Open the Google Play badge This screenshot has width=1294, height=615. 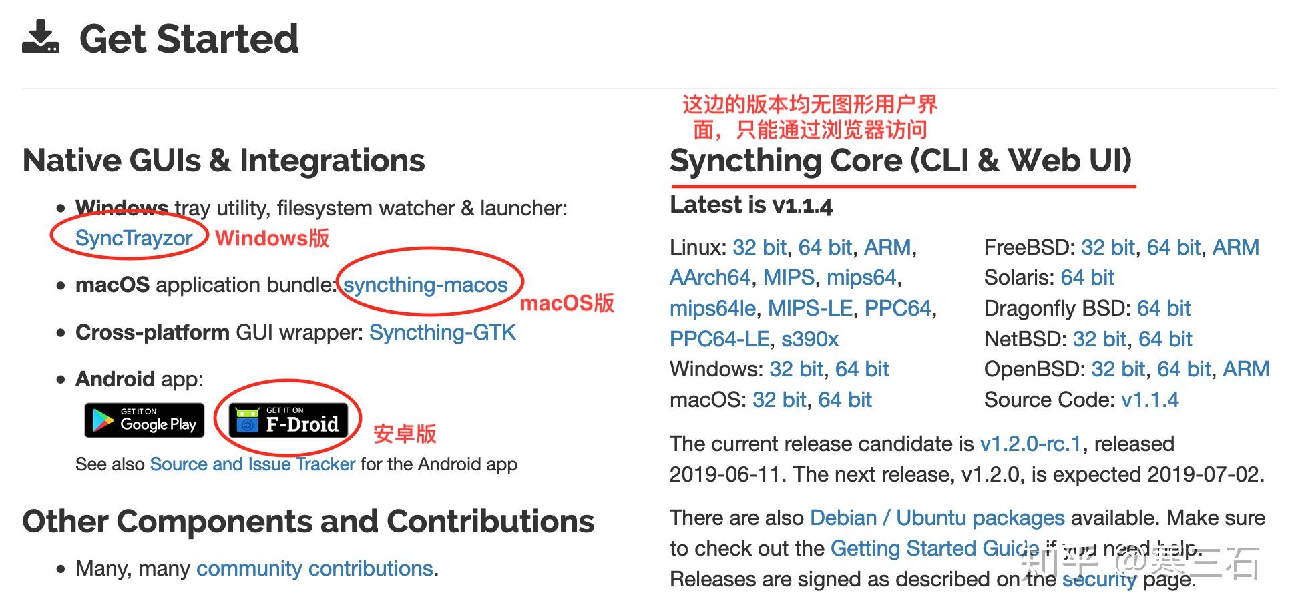(x=144, y=420)
